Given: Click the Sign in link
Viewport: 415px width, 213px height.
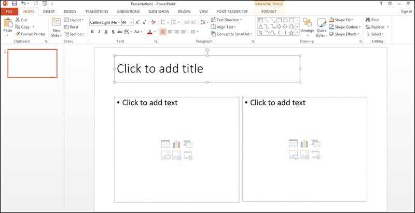Looking at the screenshot, I should click(406, 11).
